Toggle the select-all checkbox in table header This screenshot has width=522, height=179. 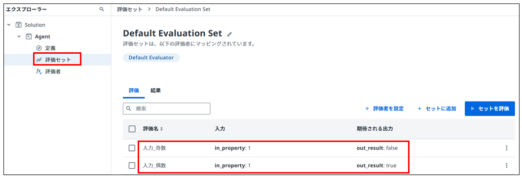pos(132,129)
